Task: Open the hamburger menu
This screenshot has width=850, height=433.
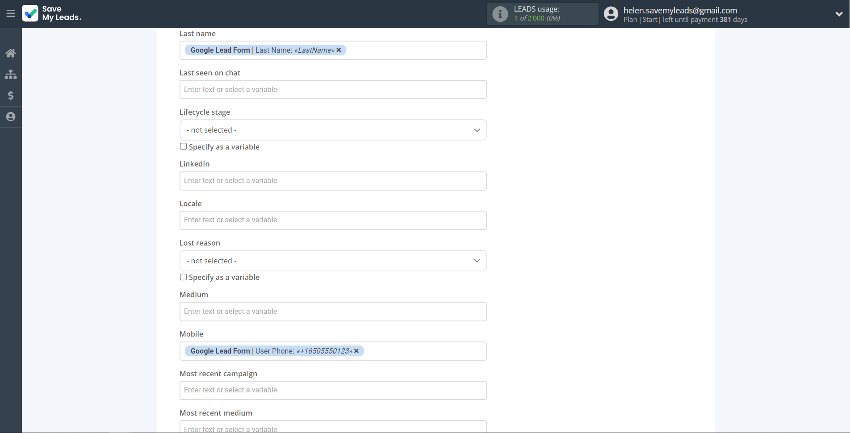Action: coord(11,13)
